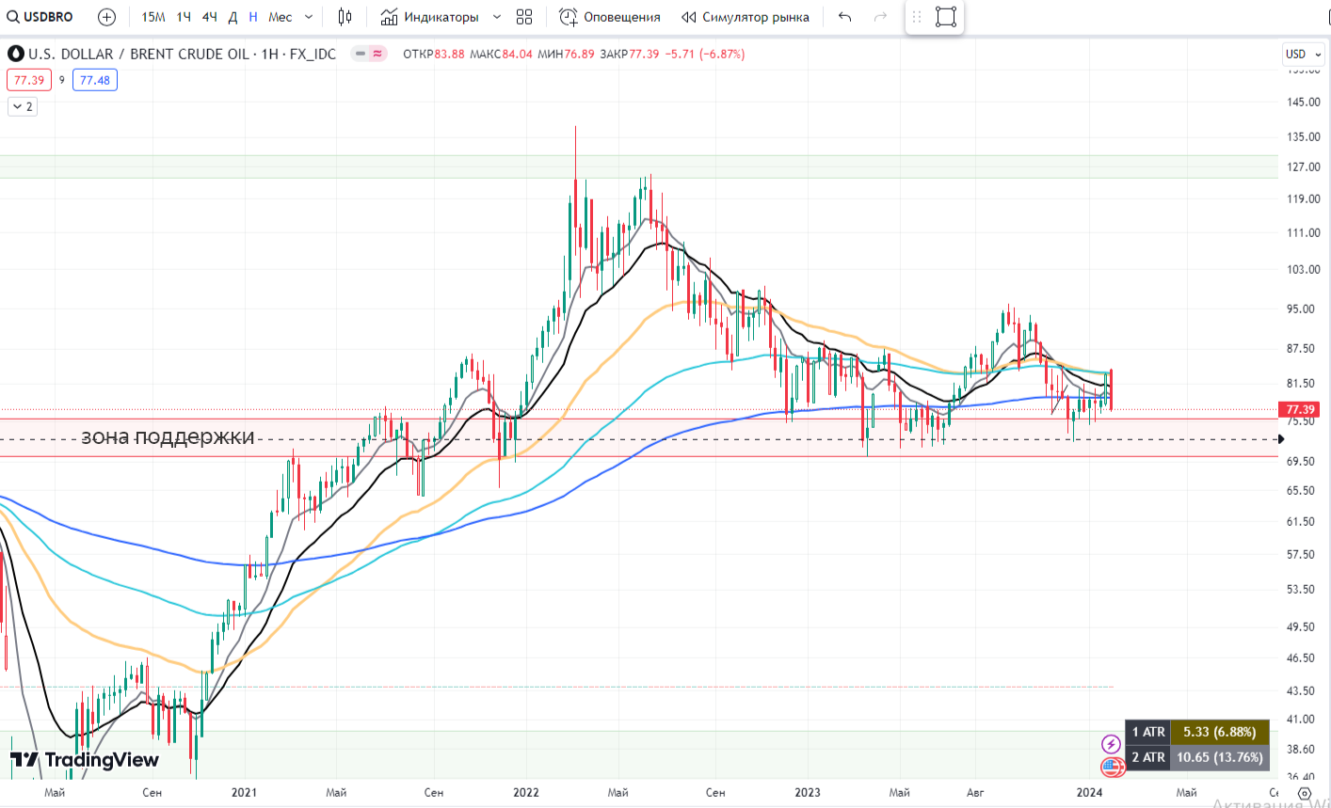
Task: Open the USD currency dropdown
Action: (x=1303, y=54)
